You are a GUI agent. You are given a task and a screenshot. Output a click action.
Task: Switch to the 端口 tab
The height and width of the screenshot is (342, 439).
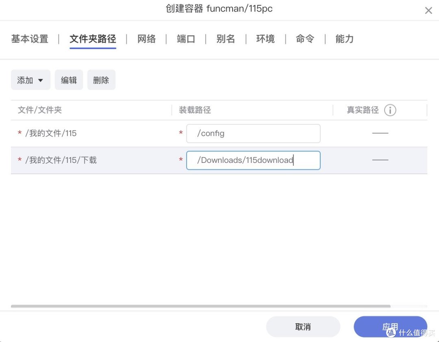coord(185,39)
